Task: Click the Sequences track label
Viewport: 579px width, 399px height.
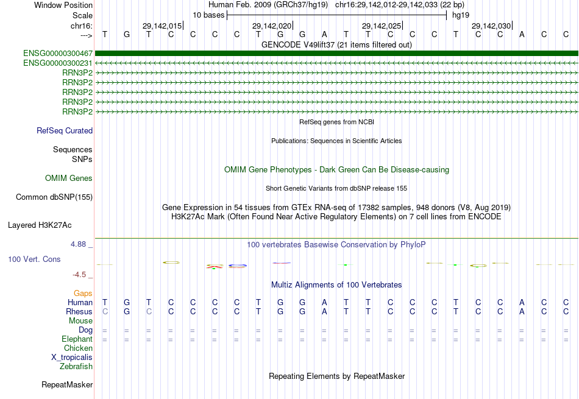Action: [x=73, y=149]
